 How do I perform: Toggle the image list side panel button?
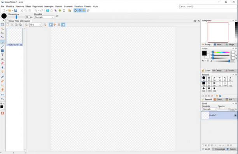[x=63, y=25]
